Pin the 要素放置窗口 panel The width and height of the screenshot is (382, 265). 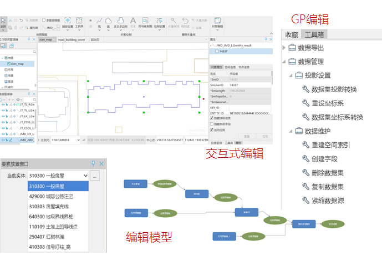point(93,164)
